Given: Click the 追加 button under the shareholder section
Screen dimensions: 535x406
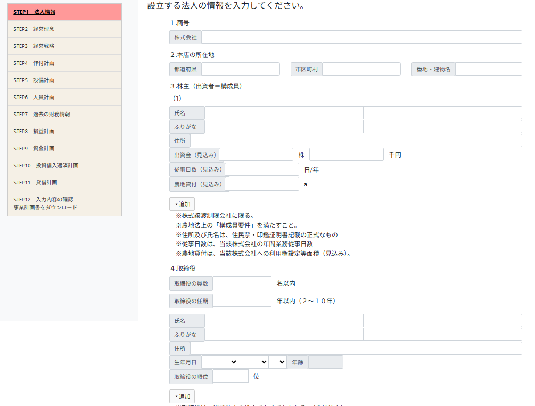Looking at the screenshot, I should pos(182,204).
